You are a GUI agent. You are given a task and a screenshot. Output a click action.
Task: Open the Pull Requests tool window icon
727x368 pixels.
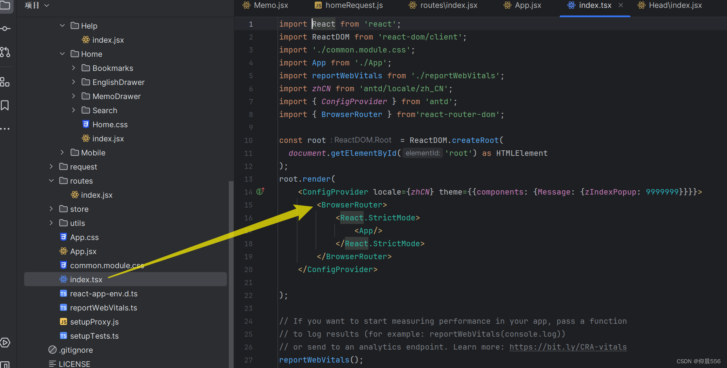click(x=5, y=52)
